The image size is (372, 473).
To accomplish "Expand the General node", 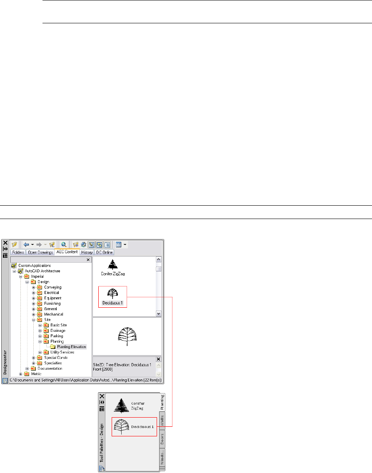I will point(33,309).
